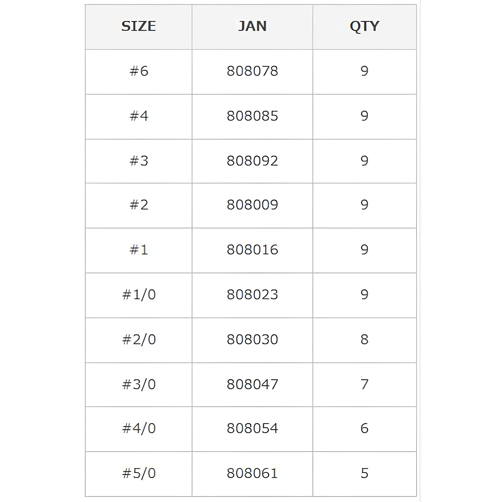The image size is (502, 502).
Task: Select JAN code 808061
Action: [253, 473]
